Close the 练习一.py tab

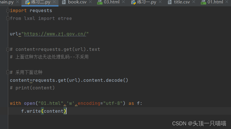tap(160, 2)
